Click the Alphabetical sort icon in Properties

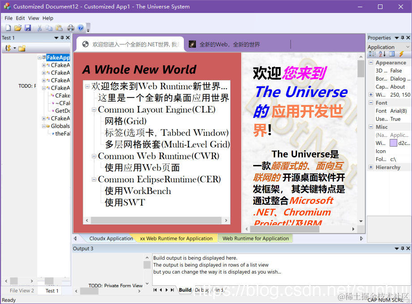[x=382, y=54]
